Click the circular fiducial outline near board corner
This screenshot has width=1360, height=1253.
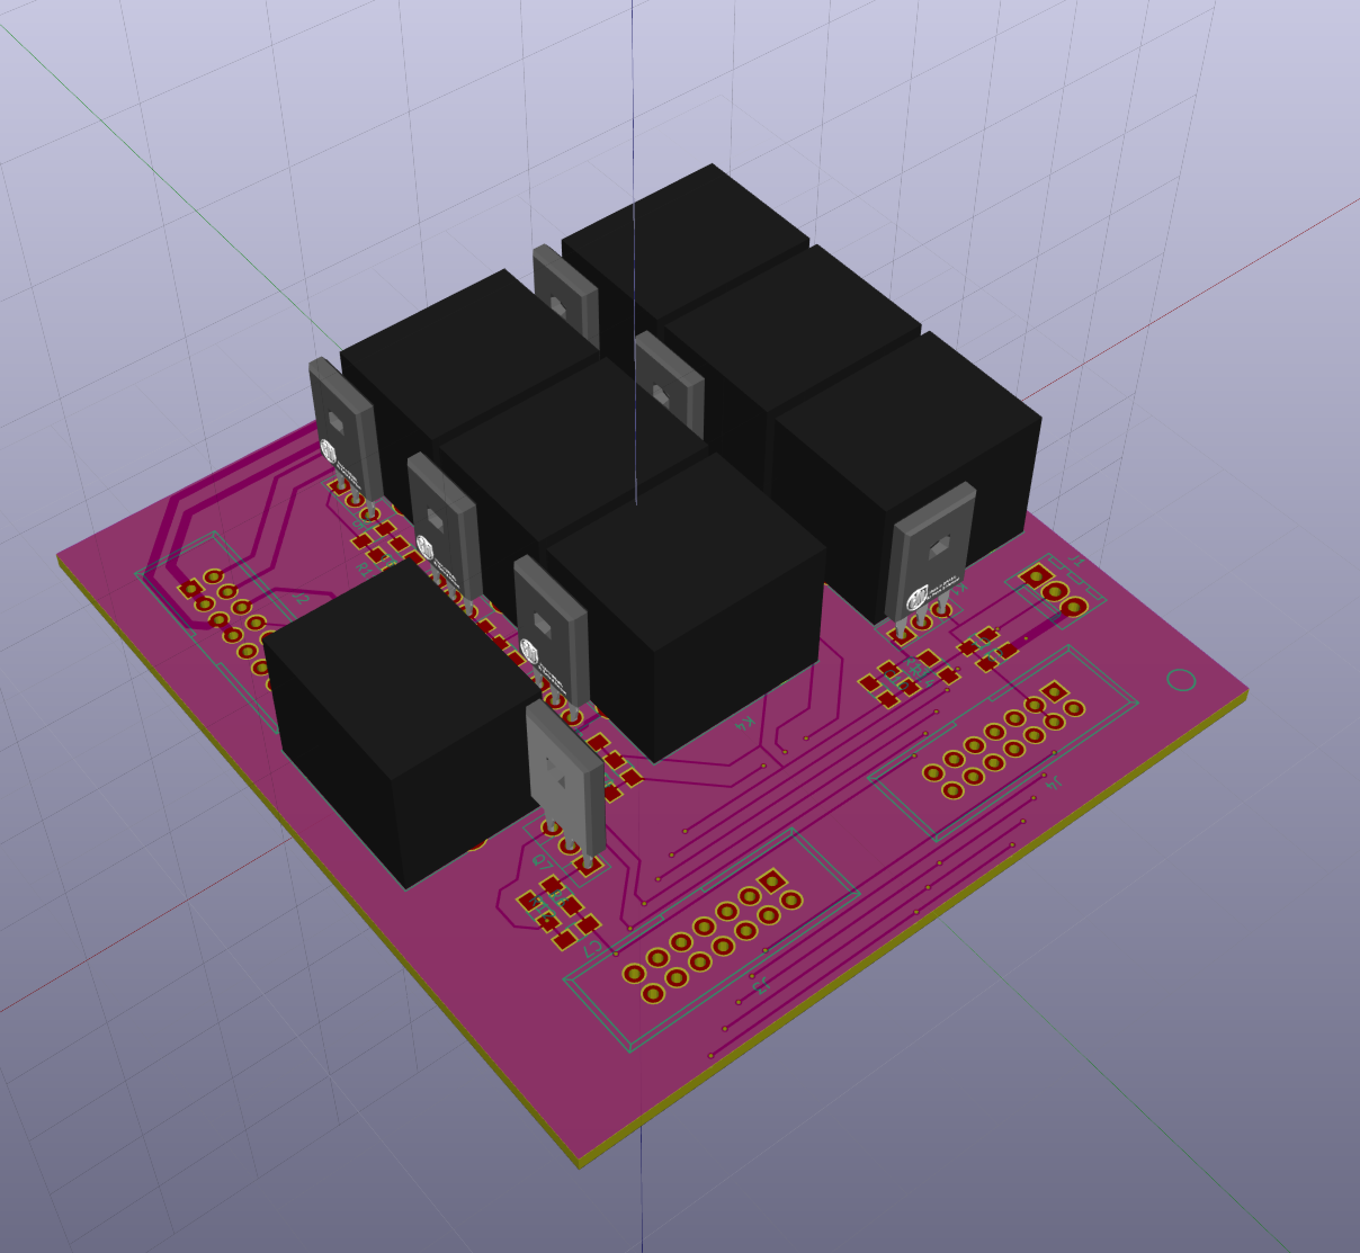(x=1180, y=679)
